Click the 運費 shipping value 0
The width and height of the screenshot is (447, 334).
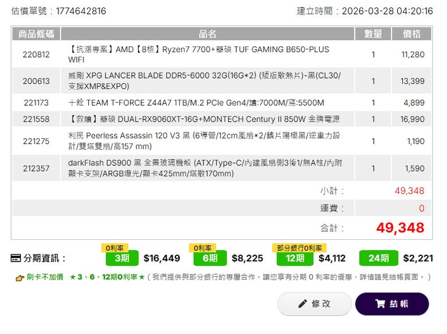[x=422, y=208]
